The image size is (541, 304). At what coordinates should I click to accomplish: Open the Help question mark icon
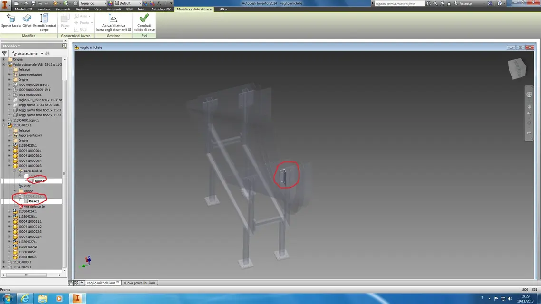[x=499, y=3]
